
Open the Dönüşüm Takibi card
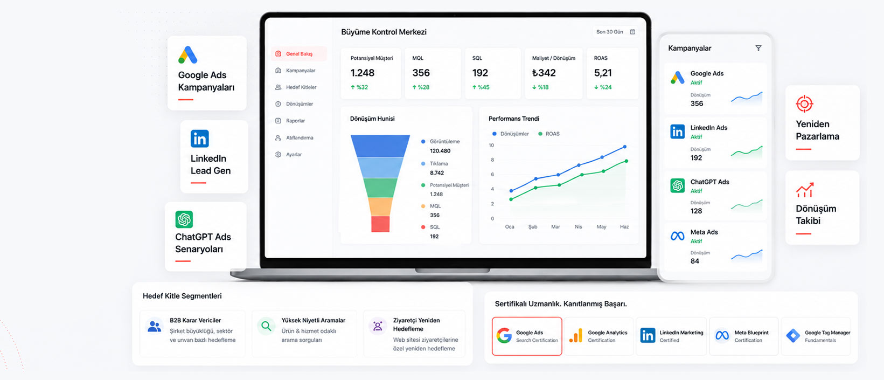pyautogui.click(x=823, y=208)
